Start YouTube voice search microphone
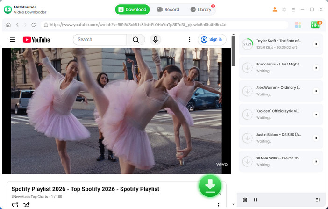 [156, 40]
